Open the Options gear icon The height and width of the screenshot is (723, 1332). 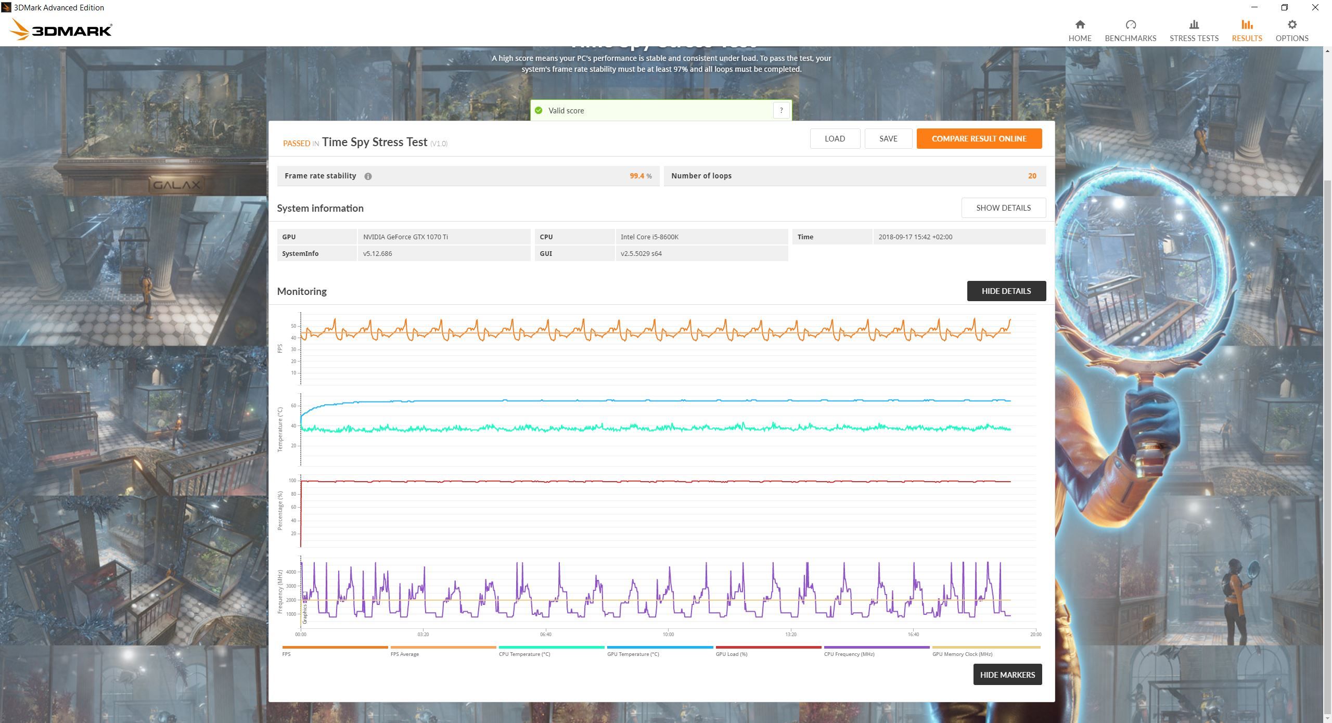pos(1291,24)
